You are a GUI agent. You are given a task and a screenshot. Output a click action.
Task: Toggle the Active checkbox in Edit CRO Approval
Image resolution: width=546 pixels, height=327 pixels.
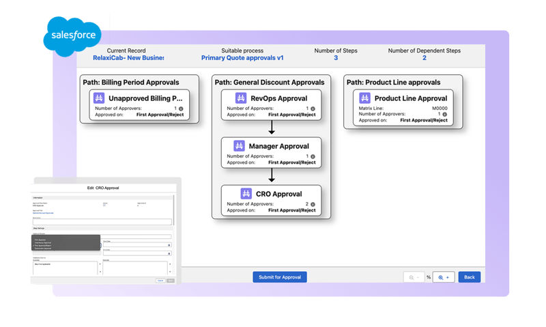tap(104, 205)
